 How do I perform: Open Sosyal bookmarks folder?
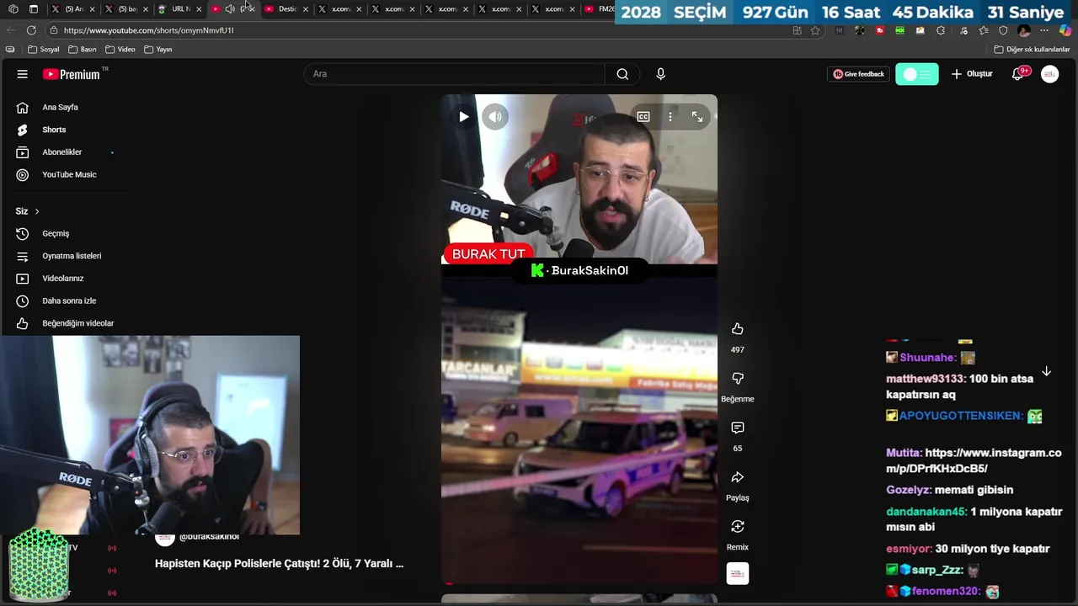click(x=43, y=50)
